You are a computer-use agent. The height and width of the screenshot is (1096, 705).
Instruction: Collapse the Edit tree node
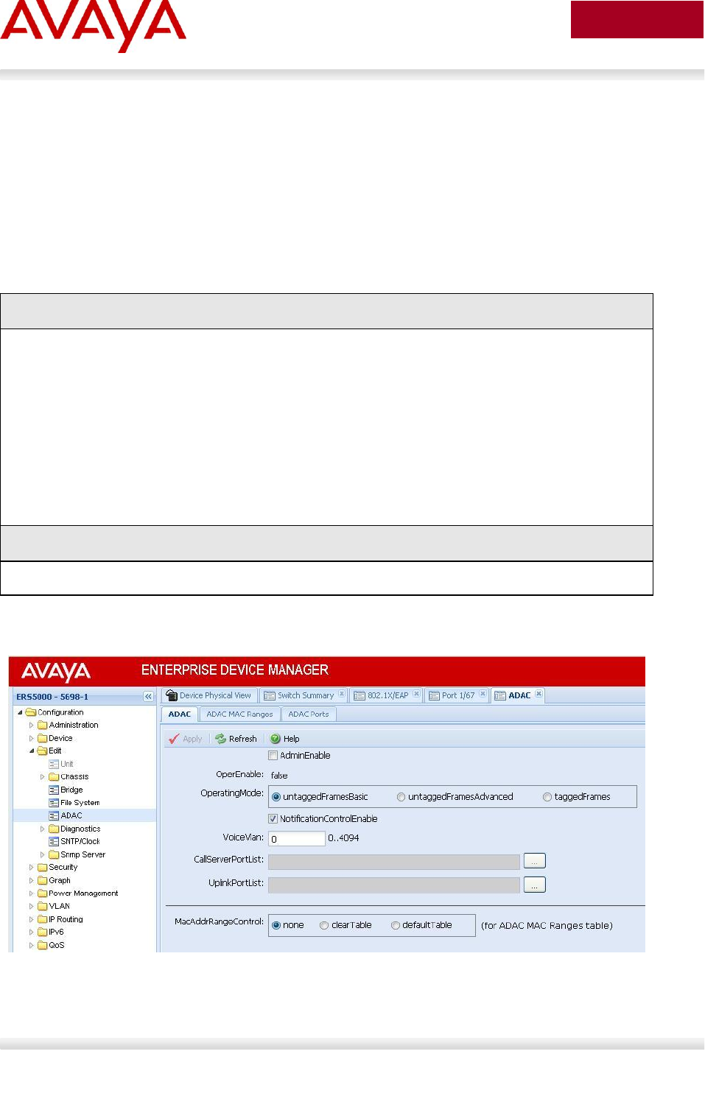point(31,751)
